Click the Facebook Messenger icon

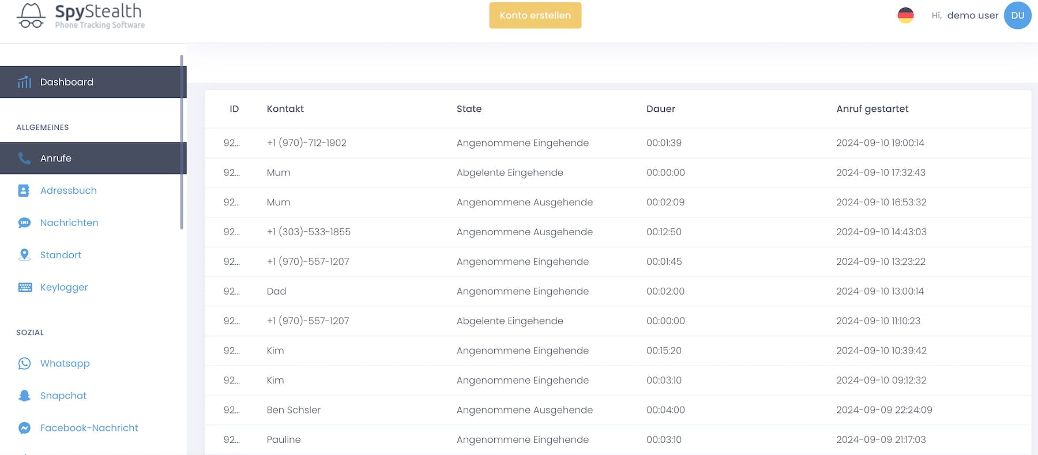click(x=24, y=428)
